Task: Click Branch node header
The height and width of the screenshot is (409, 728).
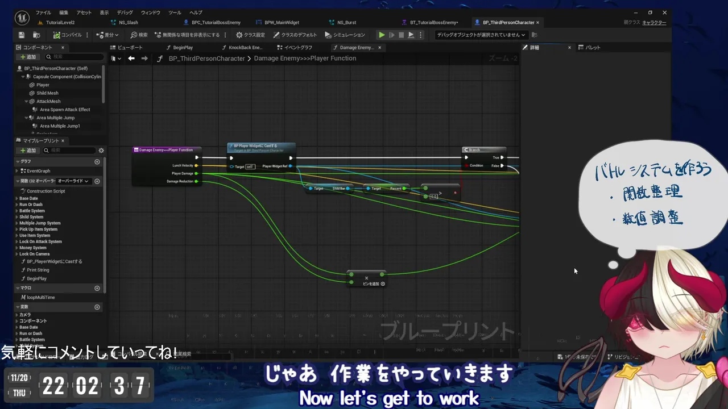Action: 484,150
